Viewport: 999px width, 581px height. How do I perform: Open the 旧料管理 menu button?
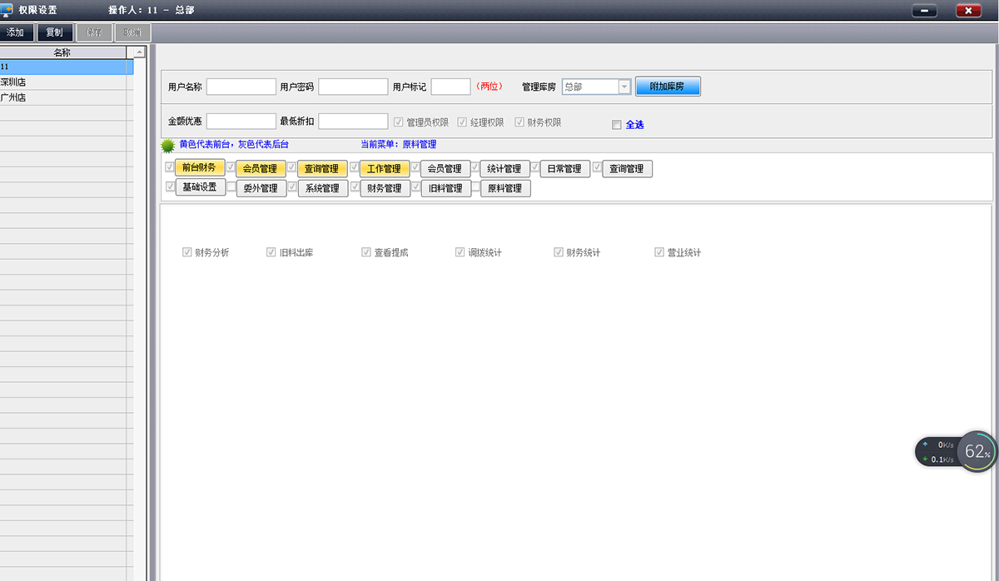click(x=445, y=189)
